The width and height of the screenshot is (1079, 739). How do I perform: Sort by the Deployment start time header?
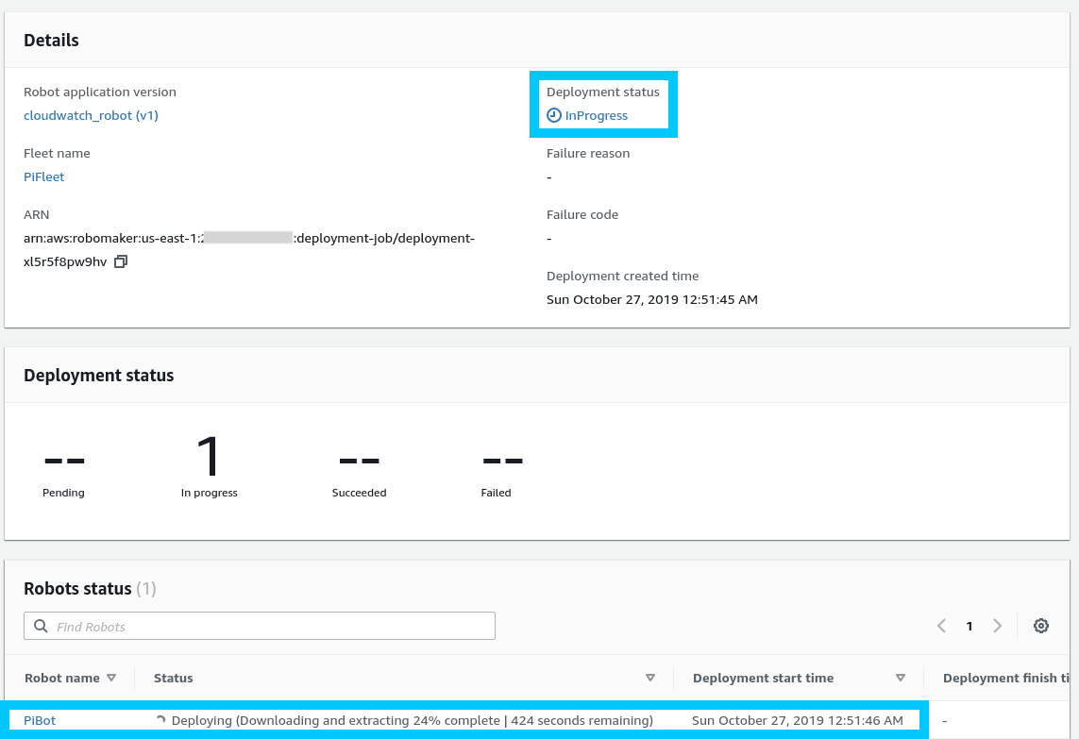click(763, 678)
